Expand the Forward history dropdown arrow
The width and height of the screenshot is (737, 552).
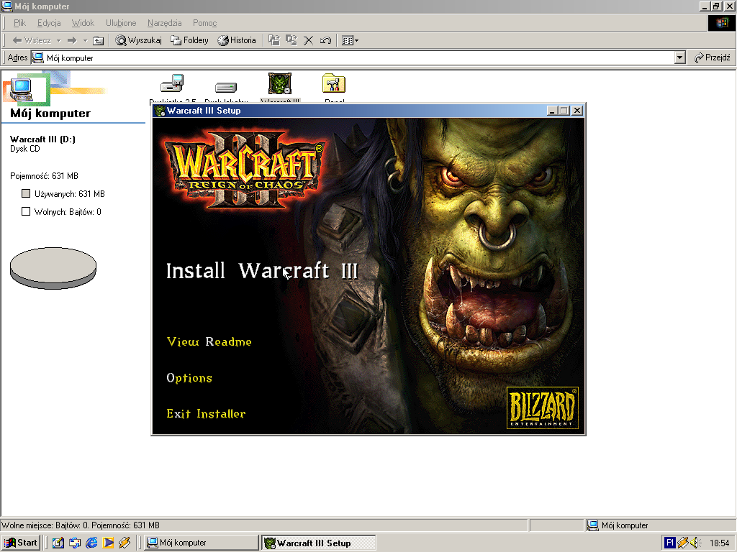click(85, 40)
